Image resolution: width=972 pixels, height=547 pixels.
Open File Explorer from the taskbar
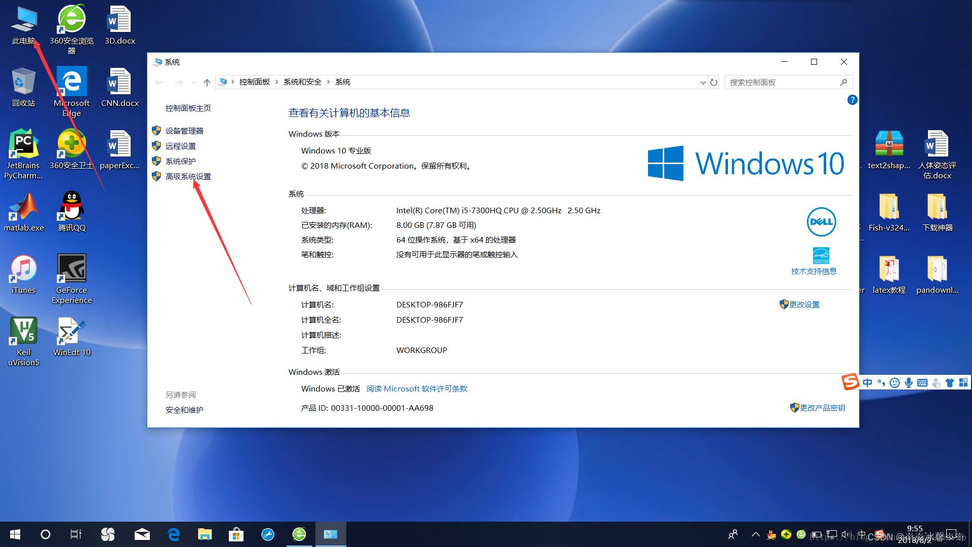coord(205,534)
